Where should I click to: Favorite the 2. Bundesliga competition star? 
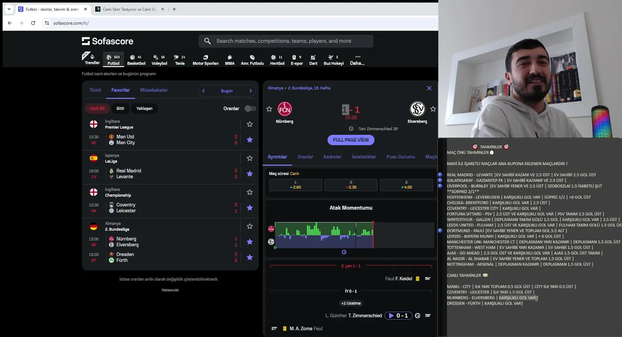pos(249,226)
